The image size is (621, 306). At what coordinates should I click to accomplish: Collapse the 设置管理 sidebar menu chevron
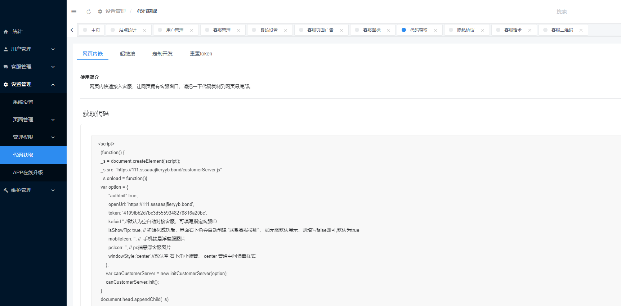[53, 85]
